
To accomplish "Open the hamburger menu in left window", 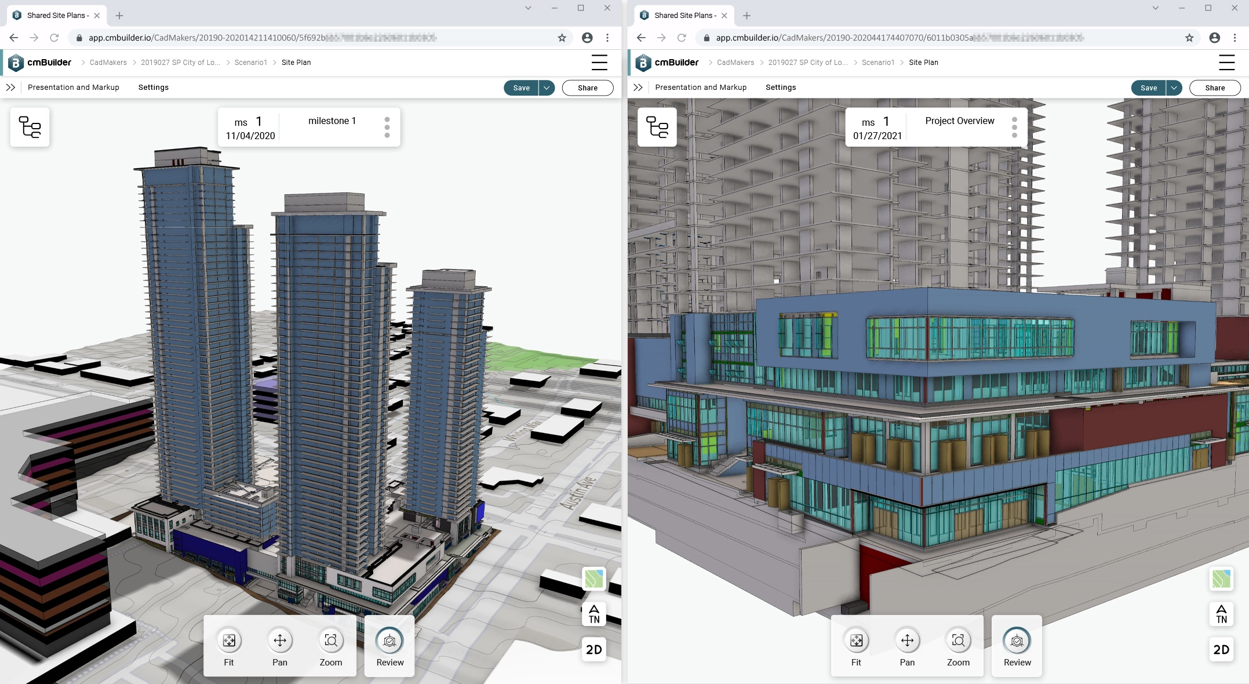I will click(599, 63).
